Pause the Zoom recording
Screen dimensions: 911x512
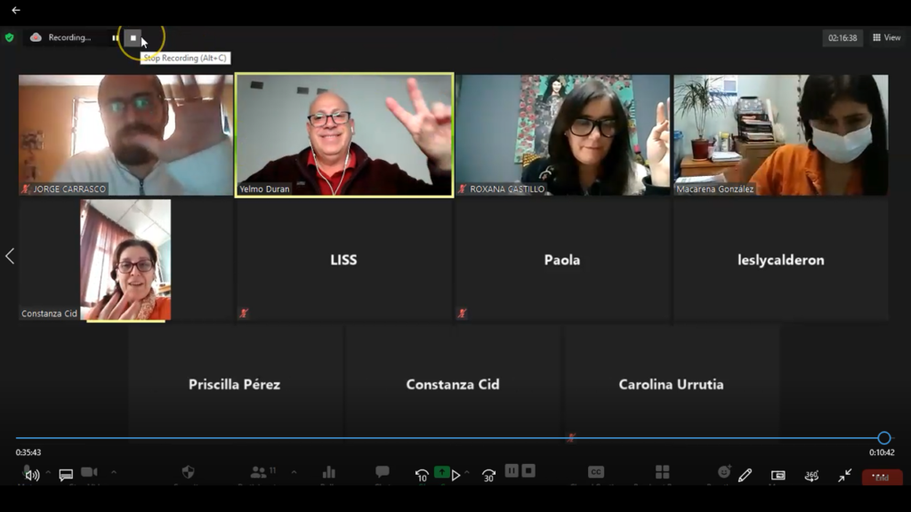(115, 37)
